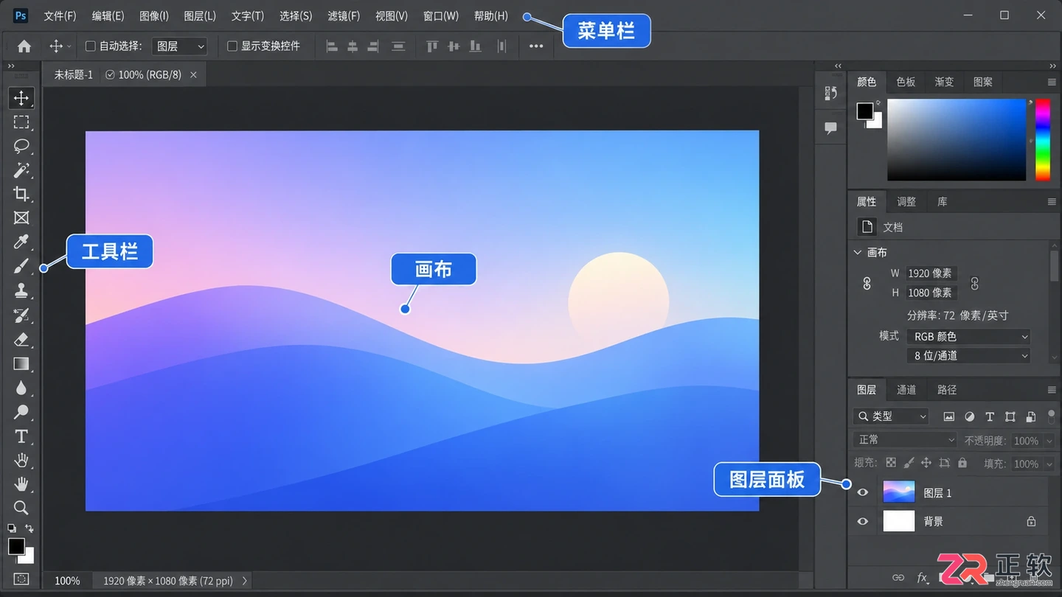
Task: Open the 图像(I) menu
Action: tap(154, 15)
